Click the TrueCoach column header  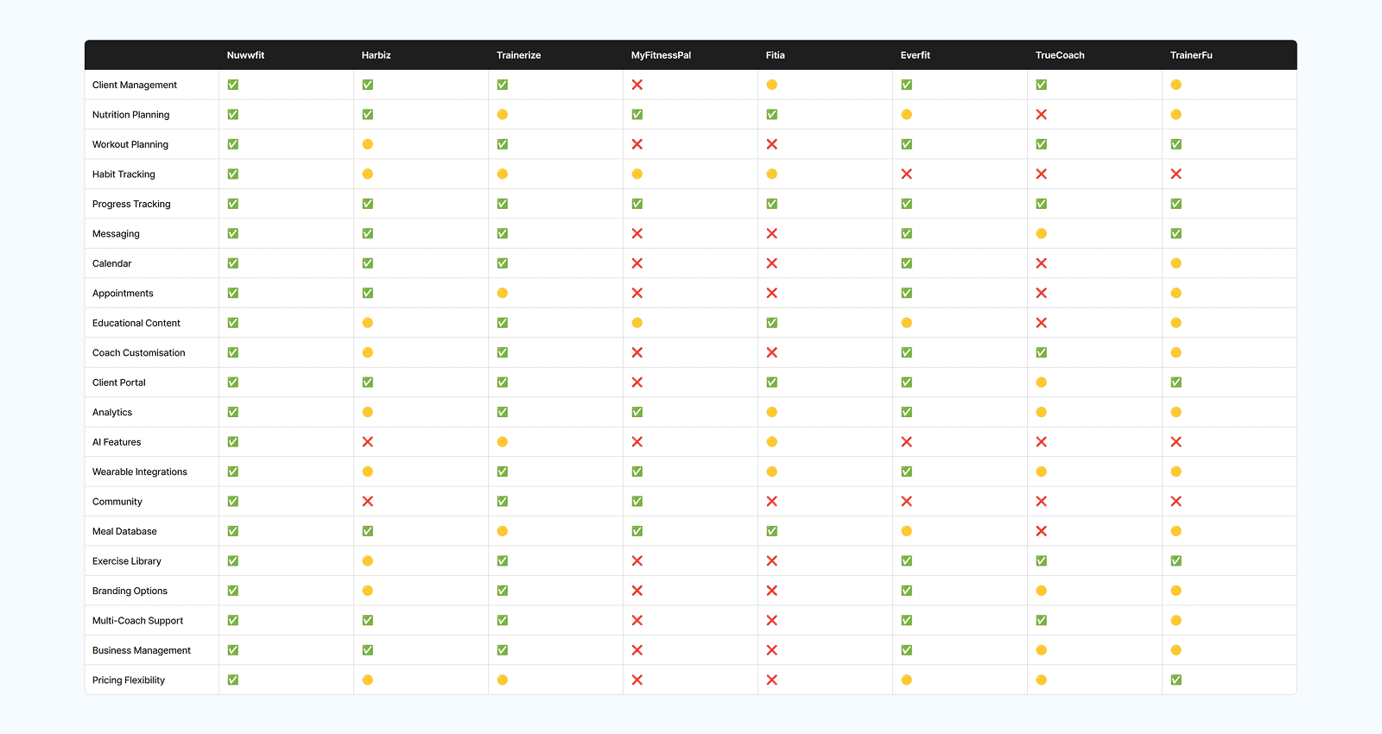1060,55
